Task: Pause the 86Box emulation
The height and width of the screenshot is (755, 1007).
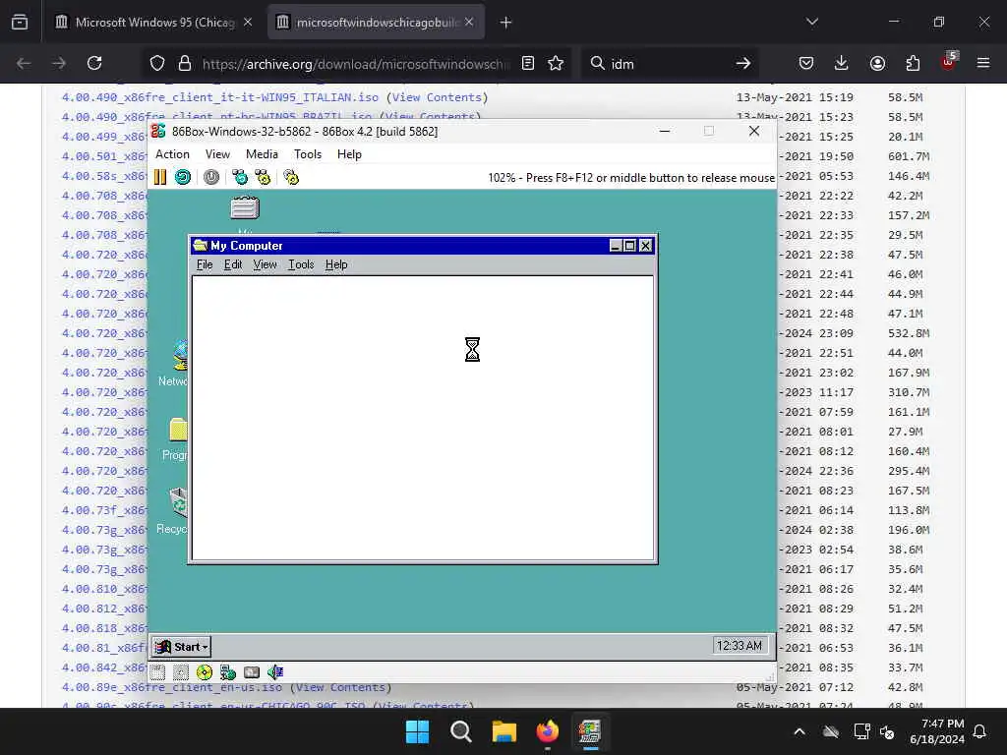Action: pyautogui.click(x=160, y=177)
